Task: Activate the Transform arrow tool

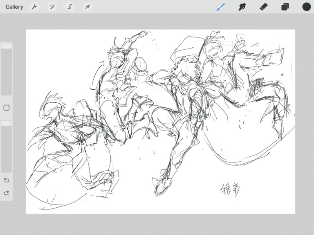Action: point(88,7)
